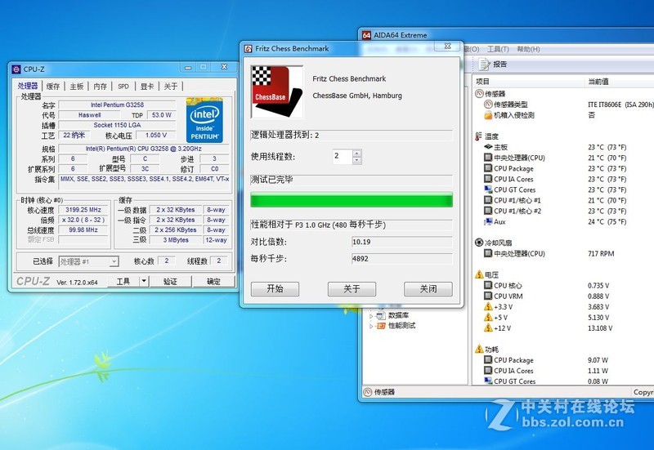Open the 主板 tab in CPU-Z
The width and height of the screenshot is (654, 450).
pyautogui.click(x=77, y=87)
